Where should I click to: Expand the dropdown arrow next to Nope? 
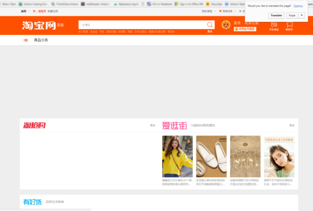pyautogui.click(x=302, y=15)
